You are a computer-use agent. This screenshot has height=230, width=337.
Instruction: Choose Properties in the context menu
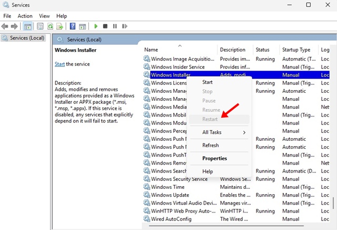(214, 158)
